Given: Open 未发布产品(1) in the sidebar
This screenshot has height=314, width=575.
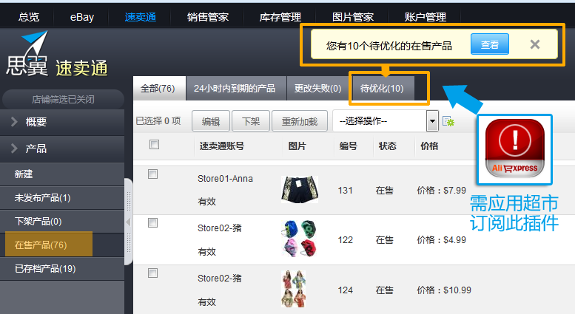Looking at the screenshot, I should tap(62, 198).
